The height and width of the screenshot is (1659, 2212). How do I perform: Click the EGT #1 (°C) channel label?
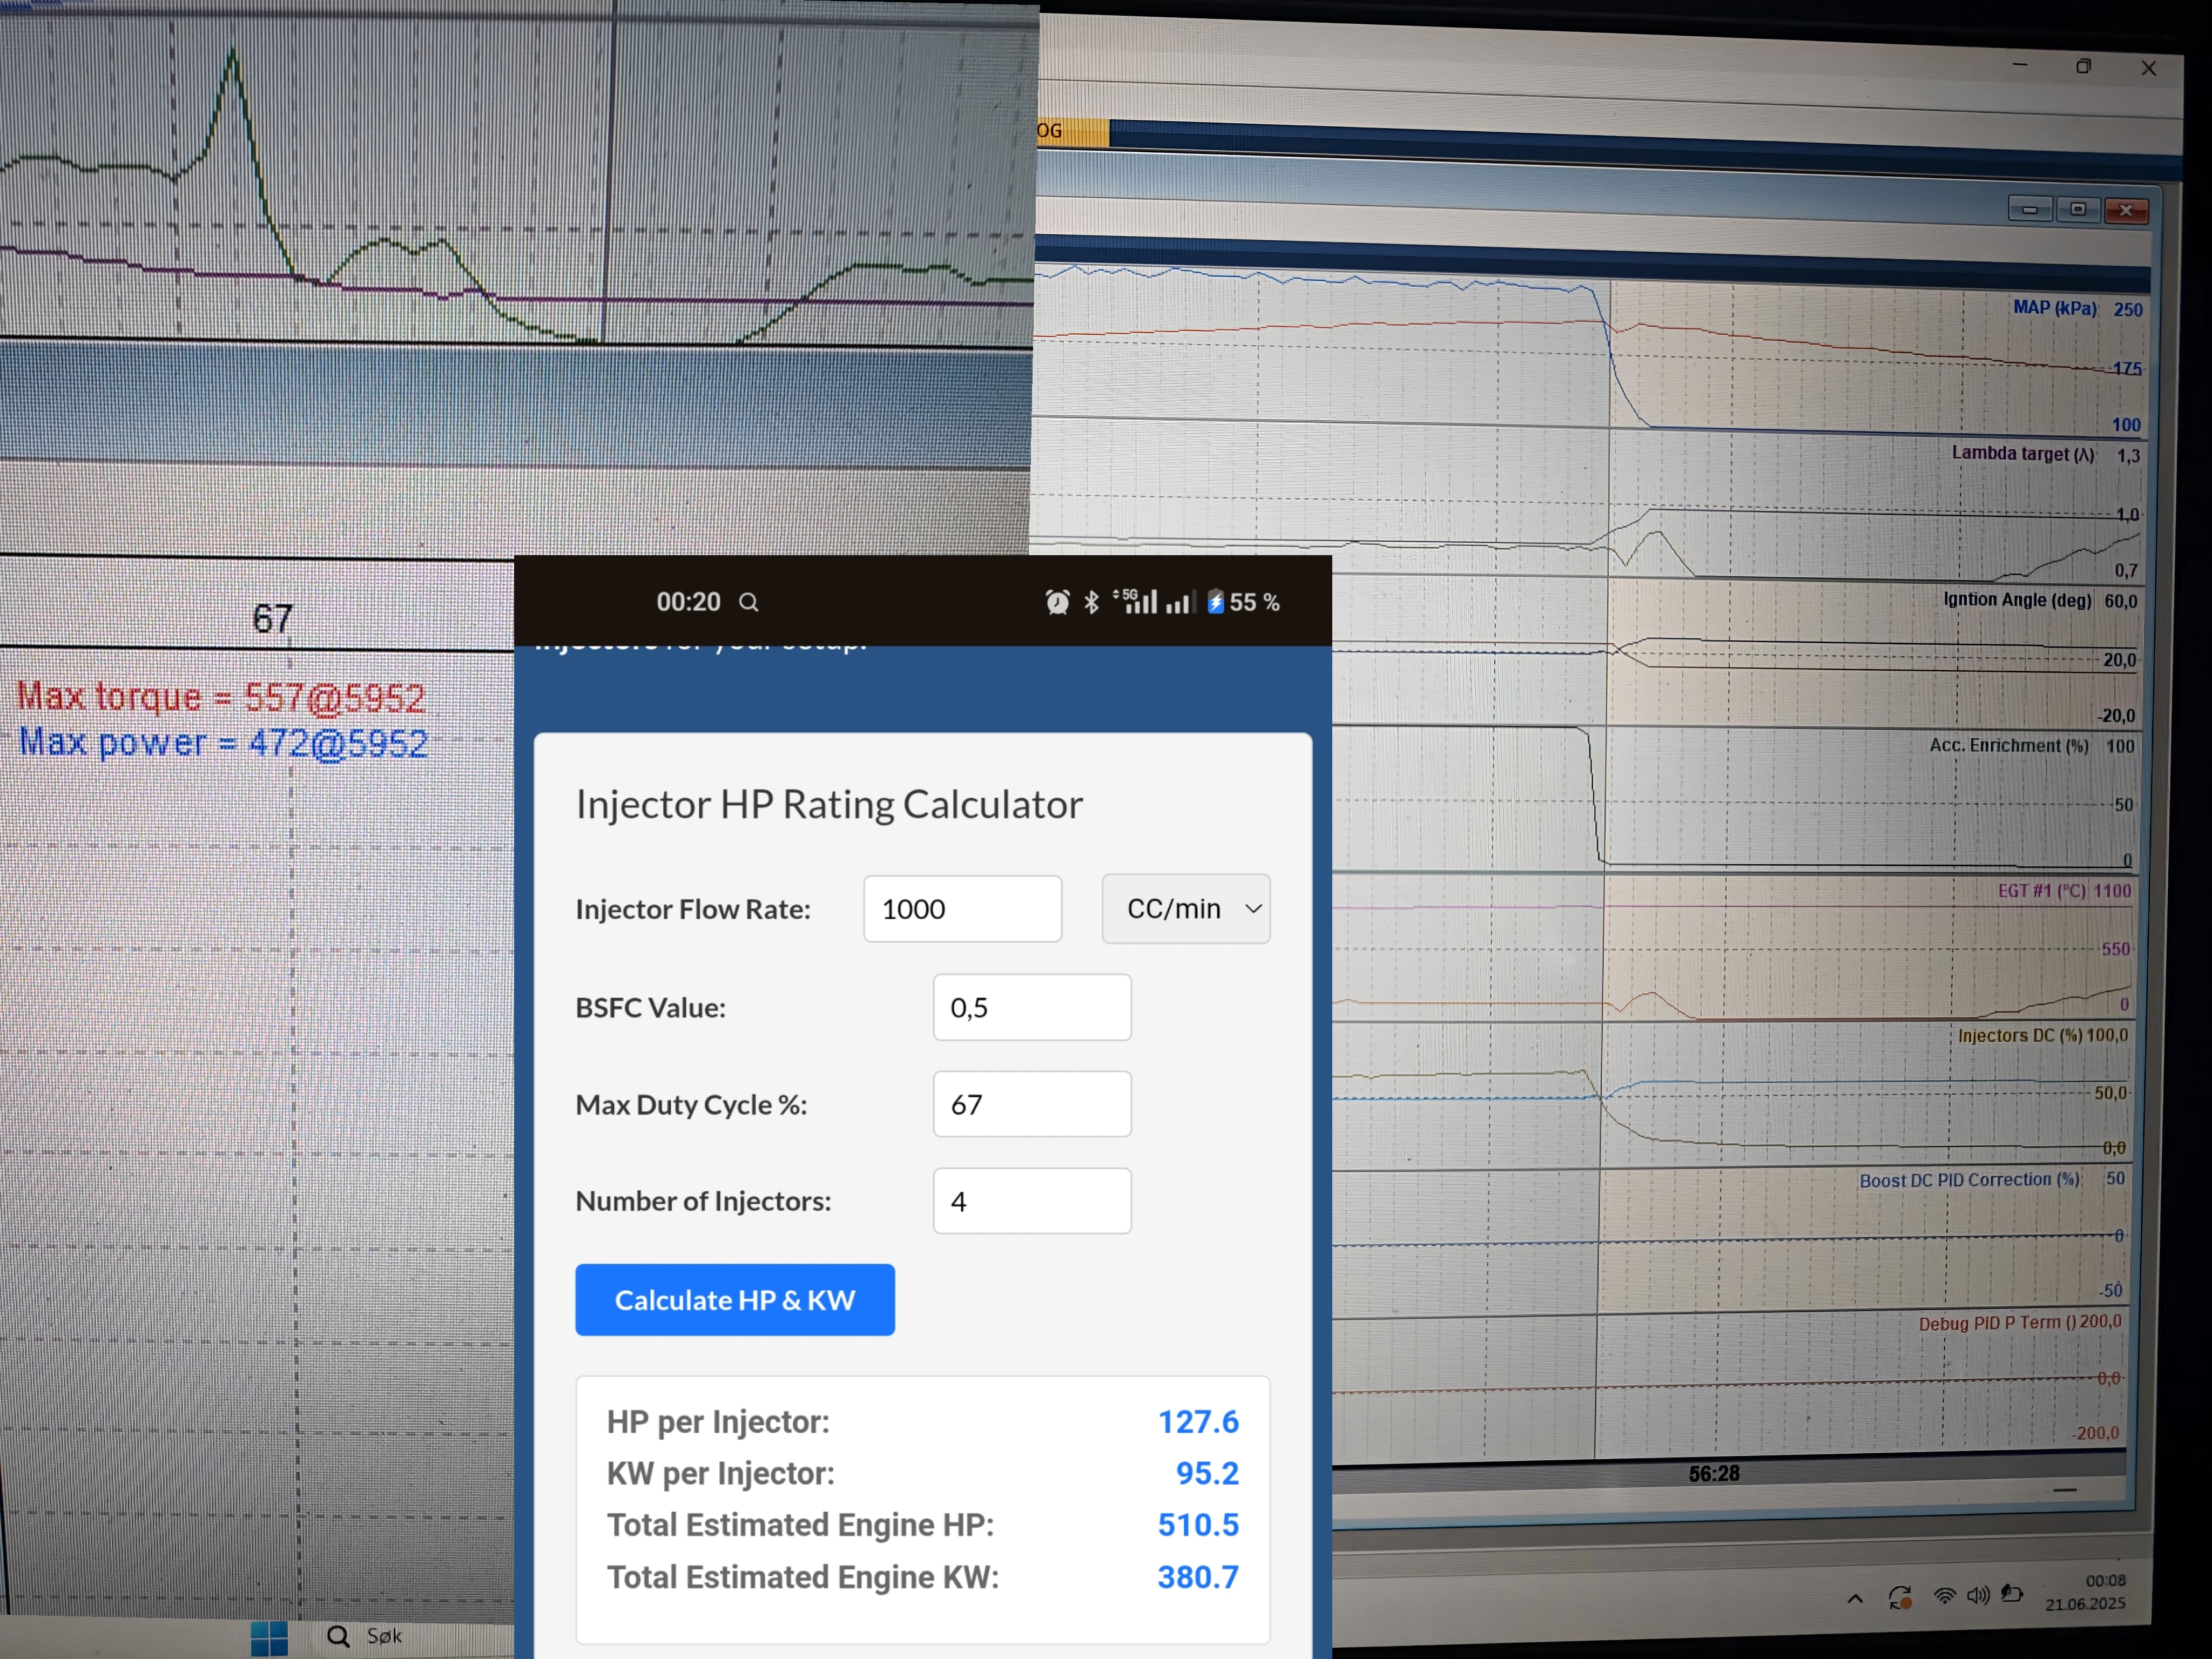[x=2042, y=891]
